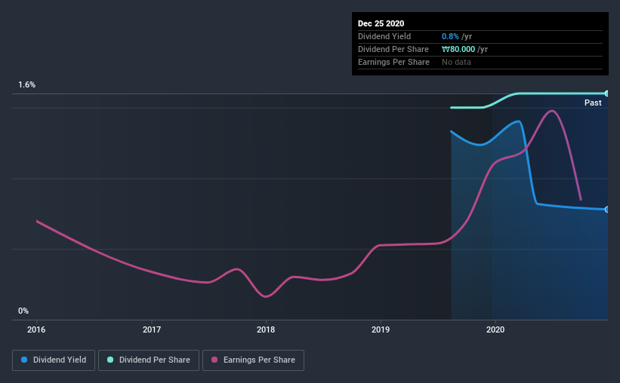
Task: Click the 0.8% Dividend Yield value in tooltip
Action: 450,36
